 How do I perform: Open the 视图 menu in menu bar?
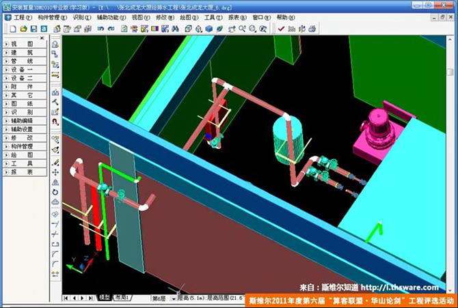141,18
